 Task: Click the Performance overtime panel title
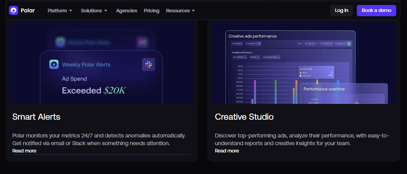coord(324,89)
